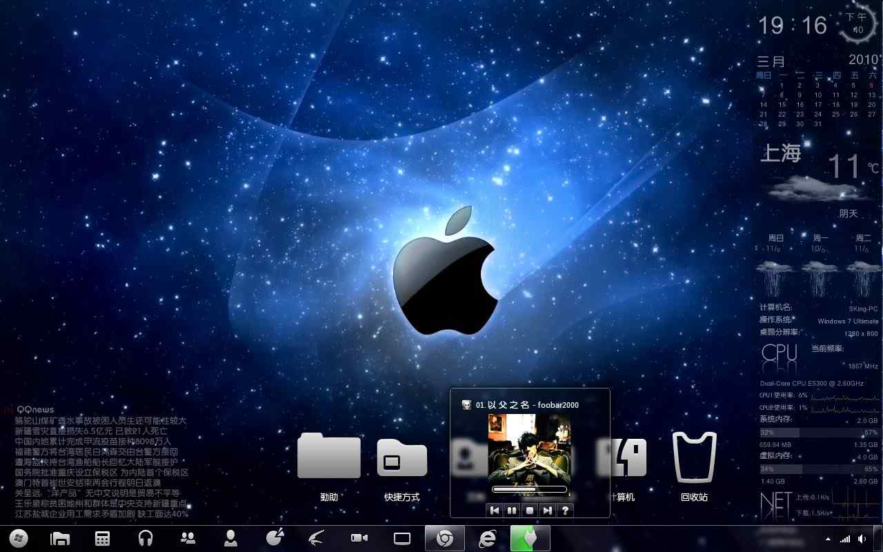The width and height of the screenshot is (883, 552).
Task: Click the playback progress bar on album art
Action: coord(530,489)
